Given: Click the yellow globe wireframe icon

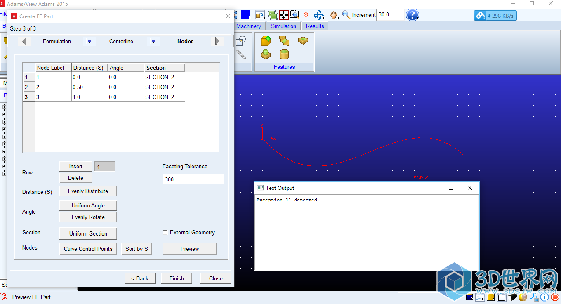Looking at the screenshot, I should pyautogui.click(x=523, y=297).
